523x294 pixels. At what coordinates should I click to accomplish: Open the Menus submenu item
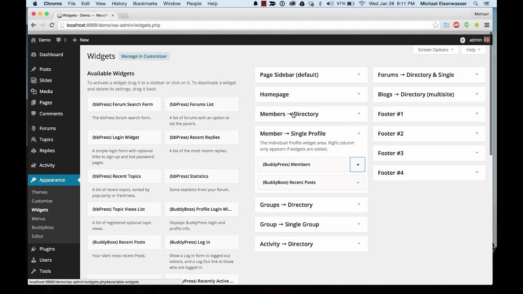pyautogui.click(x=38, y=218)
